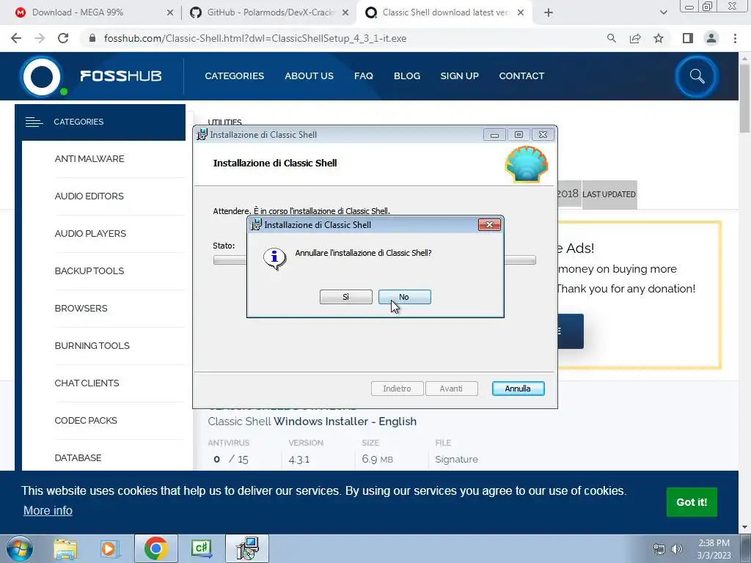Open new tab with plus button
Image resolution: width=751 pixels, height=563 pixels.
(549, 13)
